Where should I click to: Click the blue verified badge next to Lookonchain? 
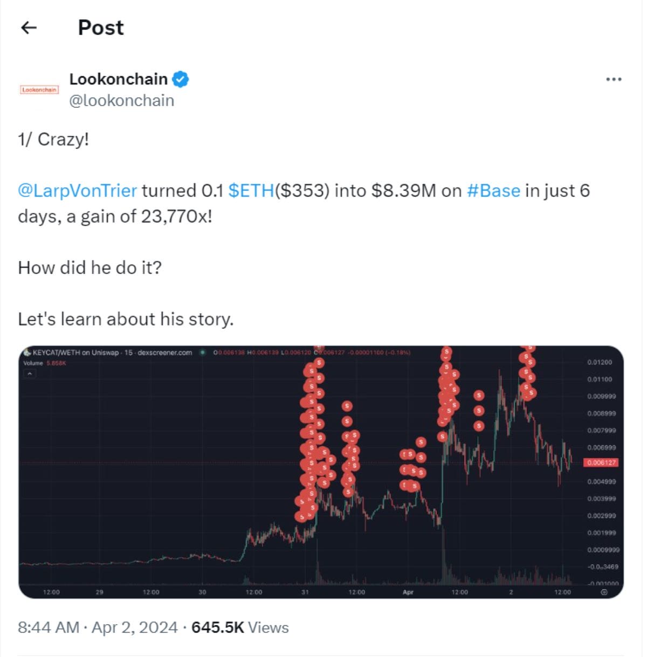pos(180,79)
